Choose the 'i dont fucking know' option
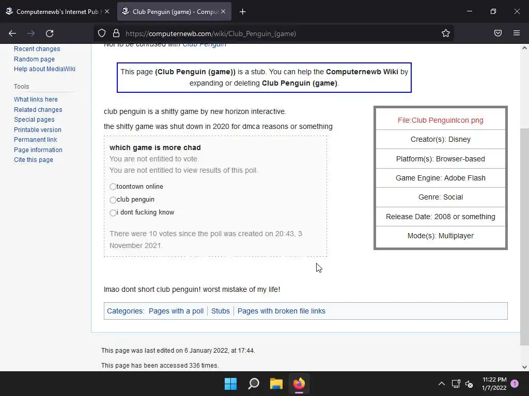529x396 pixels. [113, 213]
